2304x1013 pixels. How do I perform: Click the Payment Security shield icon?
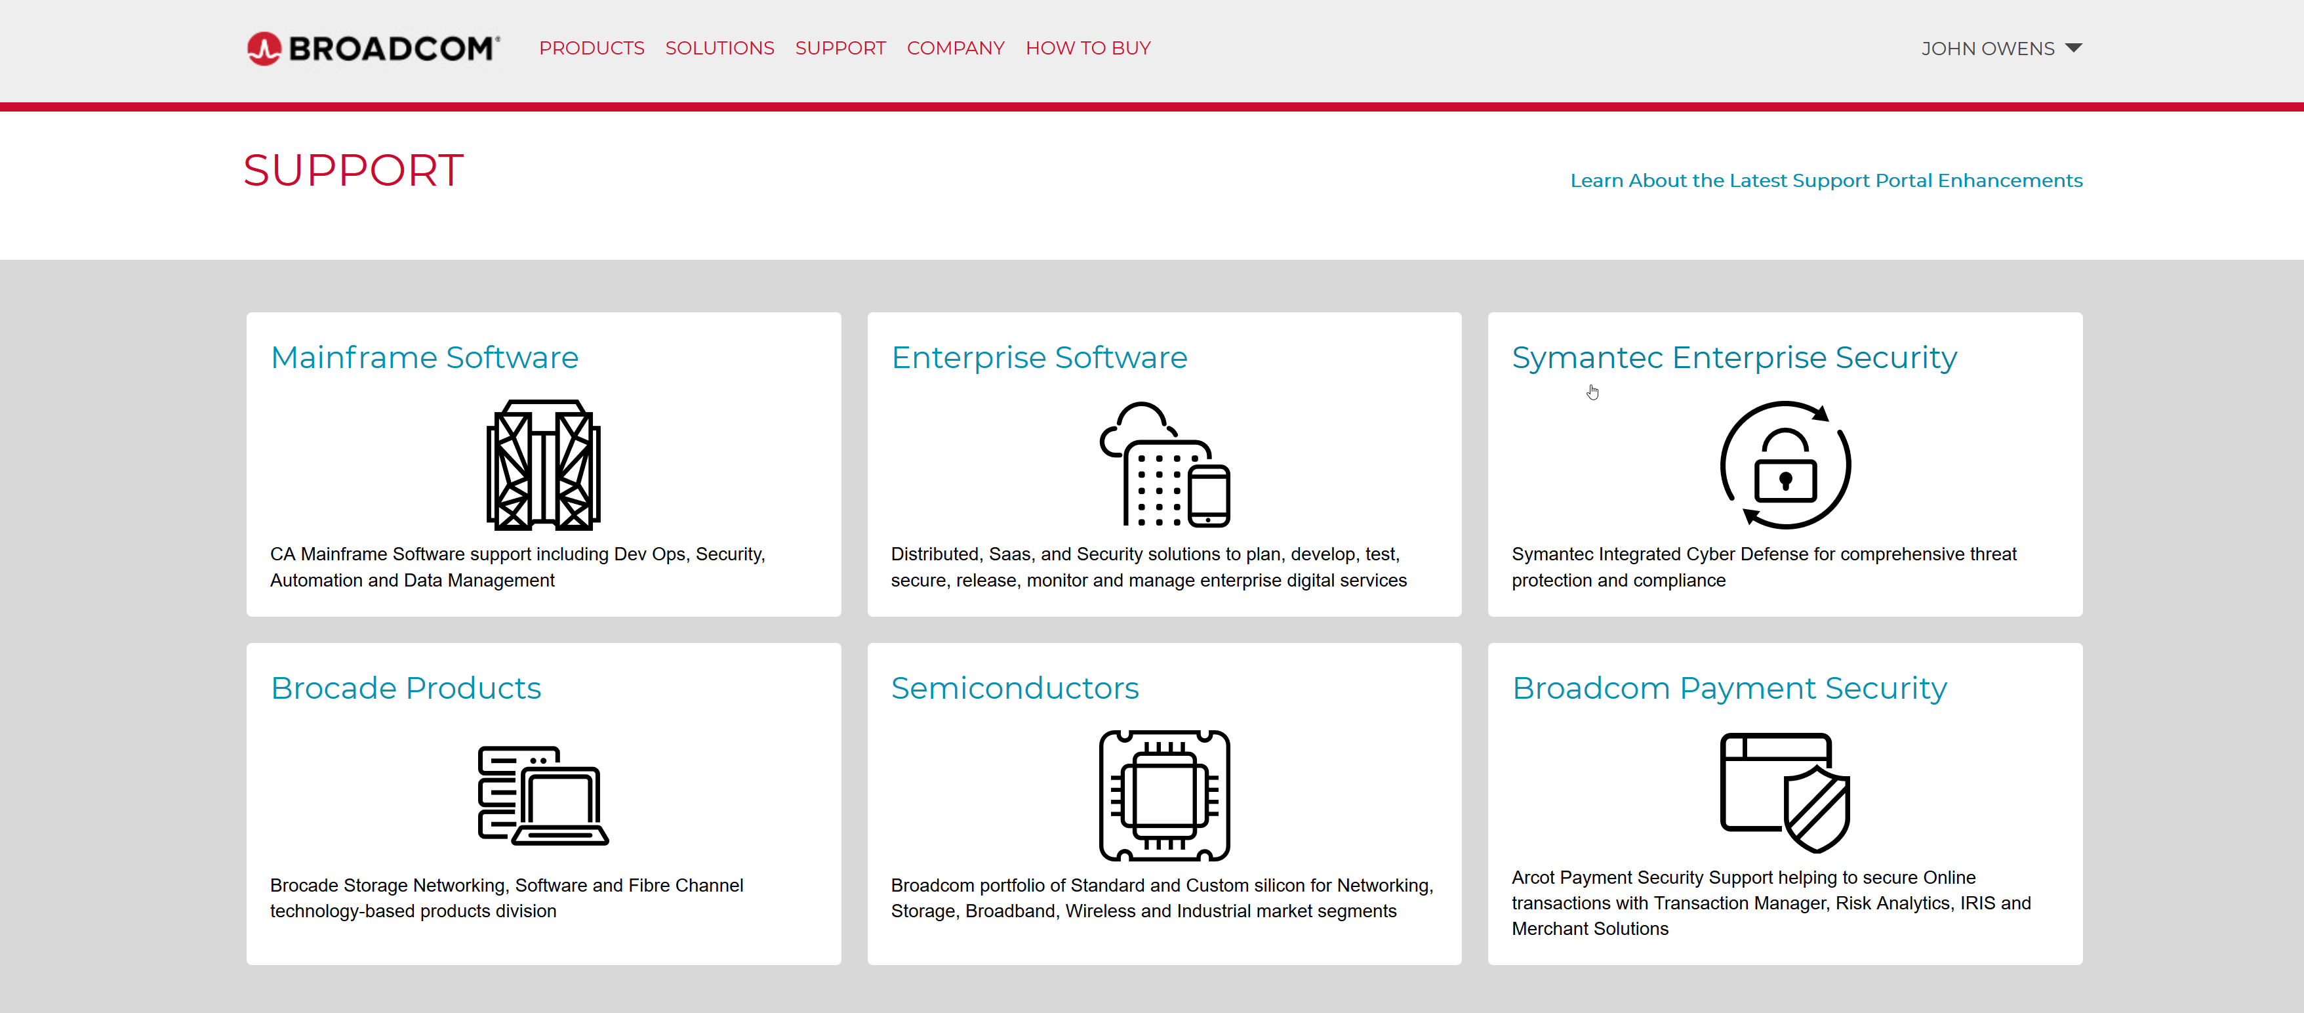(x=1785, y=792)
